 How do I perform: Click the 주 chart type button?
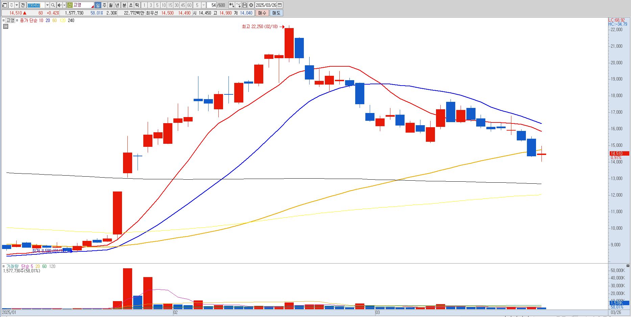[x=11, y=5]
